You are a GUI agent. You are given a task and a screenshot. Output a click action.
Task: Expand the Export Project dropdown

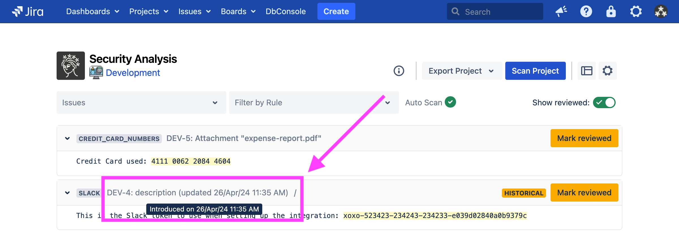tap(461, 71)
